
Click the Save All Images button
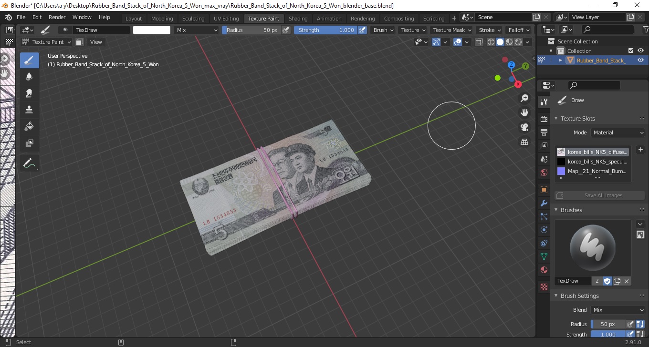point(599,195)
